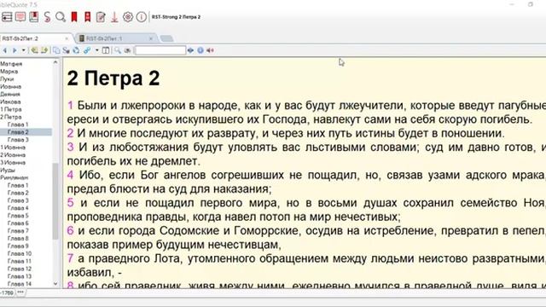Open a new tab with the blank tab button
The width and height of the screenshot is (546, 307).
167,38
